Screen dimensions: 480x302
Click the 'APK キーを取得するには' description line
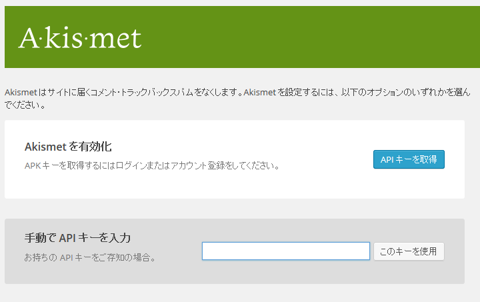(151, 165)
